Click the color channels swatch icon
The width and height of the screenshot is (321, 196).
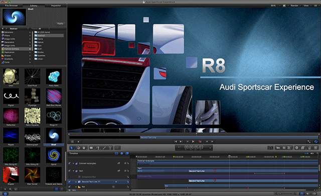(284, 5)
